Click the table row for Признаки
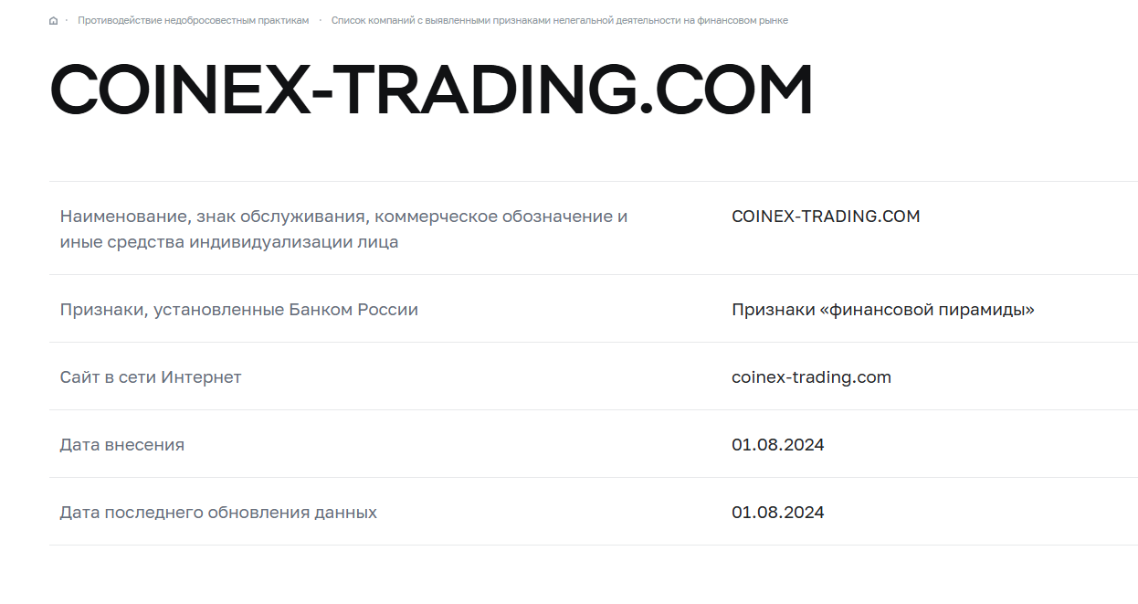This screenshot has width=1138, height=604. [x=566, y=309]
